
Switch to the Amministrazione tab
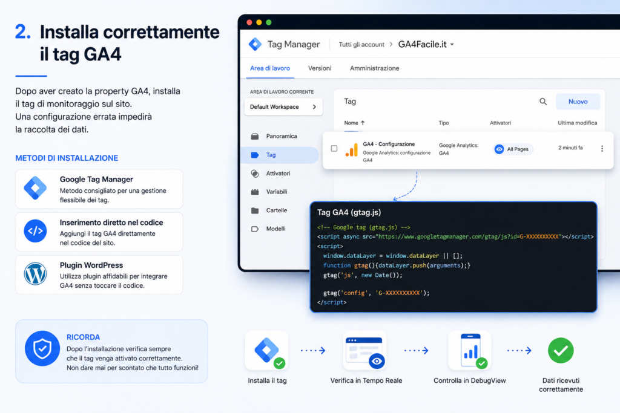tap(374, 68)
